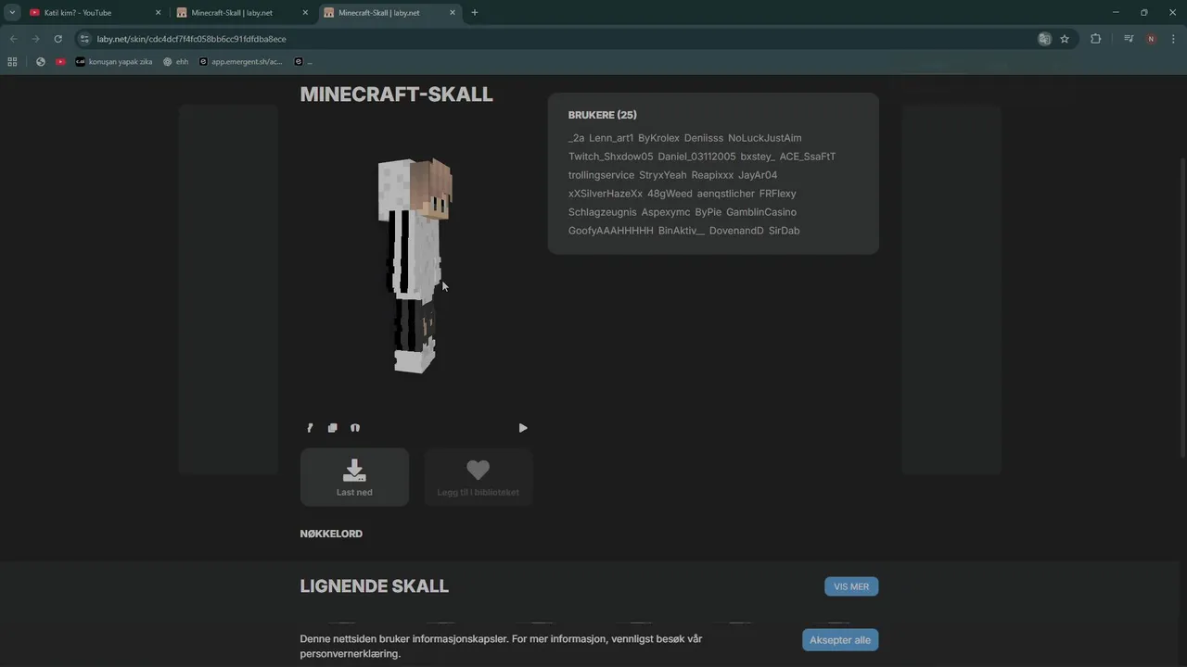Viewport: 1187px width, 667px height.
Task: Open user xXSilverHazeXx
Action: [606, 194]
